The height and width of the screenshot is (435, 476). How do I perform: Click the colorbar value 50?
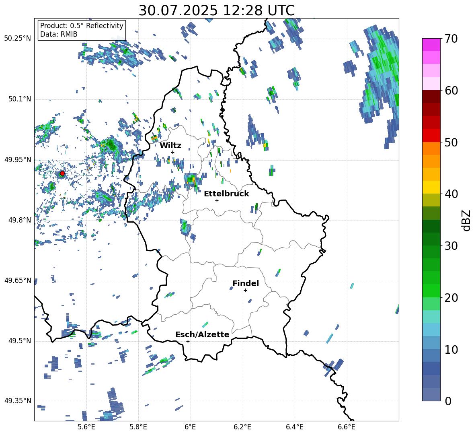pos(451,142)
